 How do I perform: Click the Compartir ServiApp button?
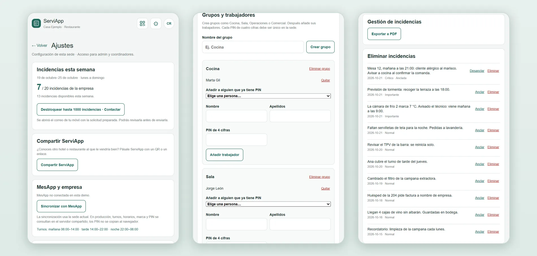click(57, 165)
